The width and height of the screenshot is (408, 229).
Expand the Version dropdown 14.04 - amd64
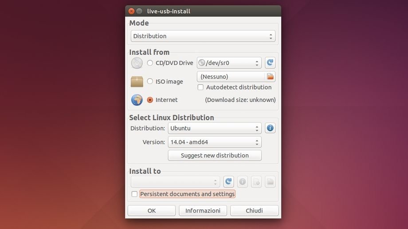214,142
